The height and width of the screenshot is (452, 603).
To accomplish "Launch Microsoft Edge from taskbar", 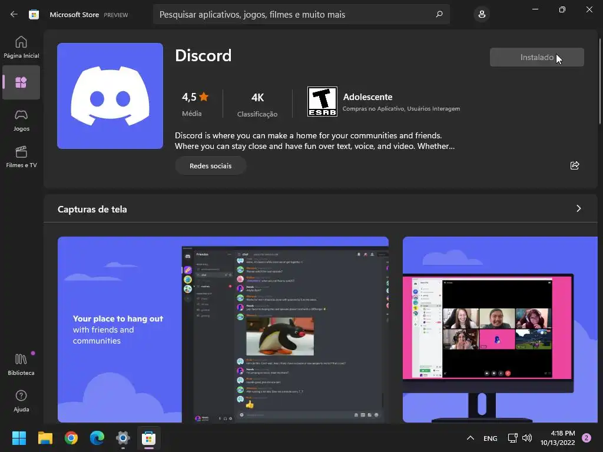I will (97, 438).
